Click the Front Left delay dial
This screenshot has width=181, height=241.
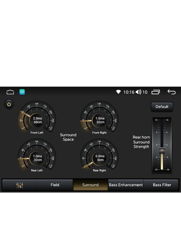click(x=37, y=117)
